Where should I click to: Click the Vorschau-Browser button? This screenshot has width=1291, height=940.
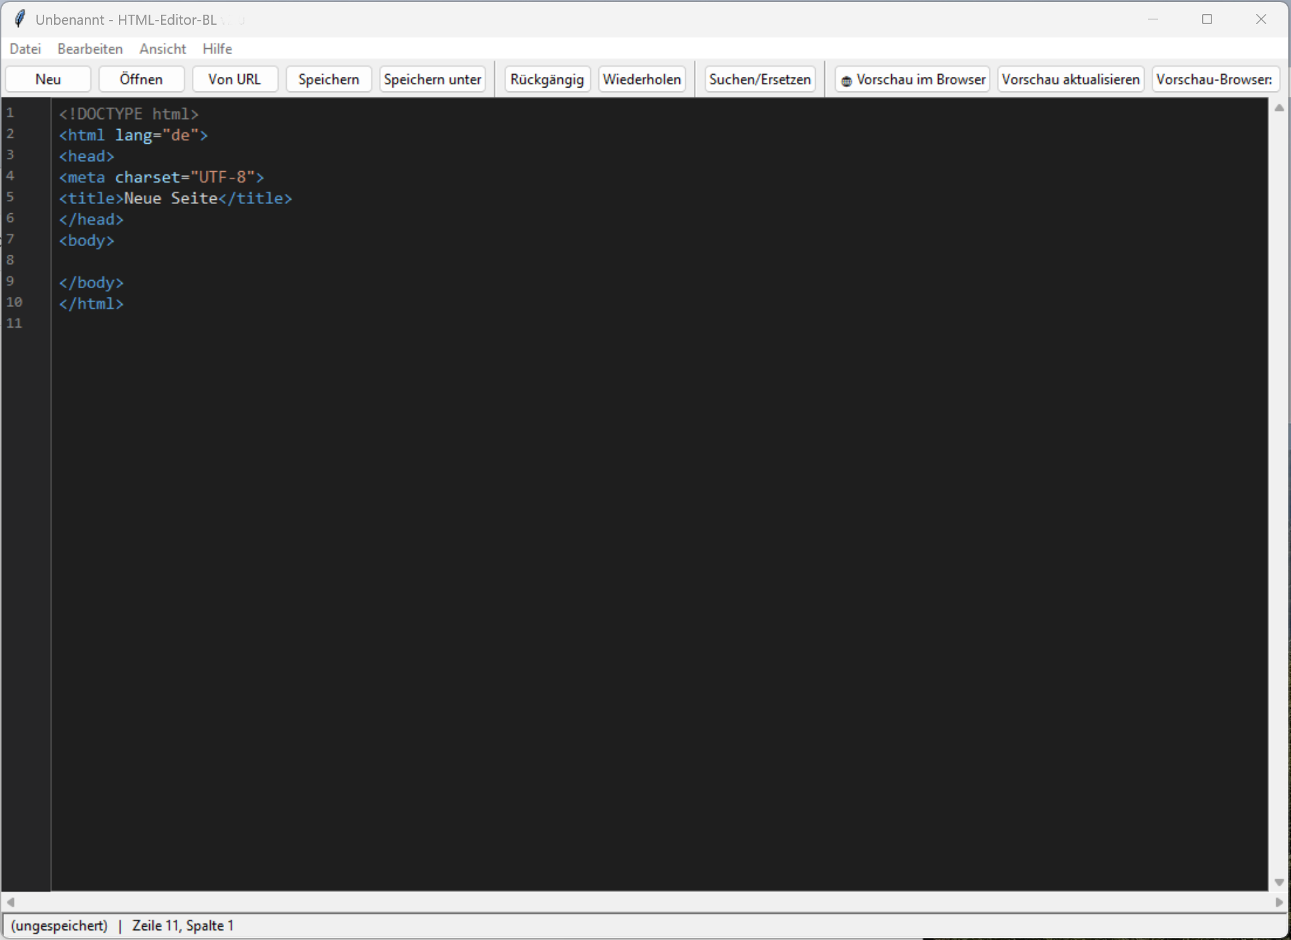[x=1215, y=79]
